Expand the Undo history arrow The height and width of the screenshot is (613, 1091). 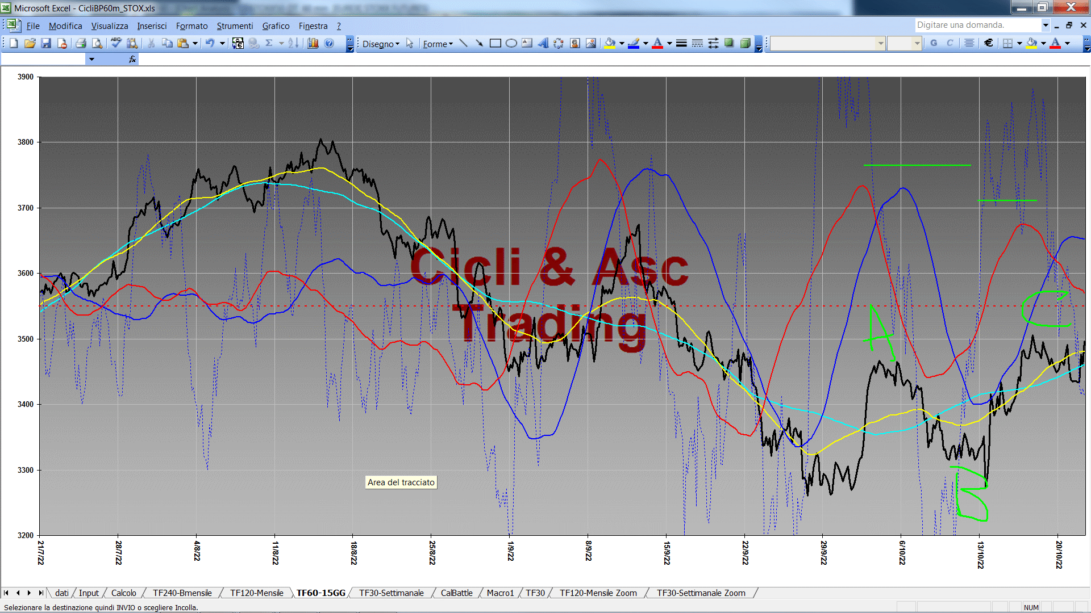pyautogui.click(x=222, y=43)
